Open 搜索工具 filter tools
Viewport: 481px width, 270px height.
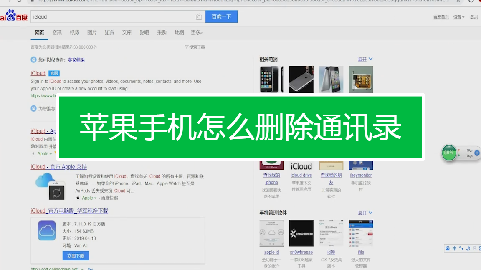tap(195, 47)
